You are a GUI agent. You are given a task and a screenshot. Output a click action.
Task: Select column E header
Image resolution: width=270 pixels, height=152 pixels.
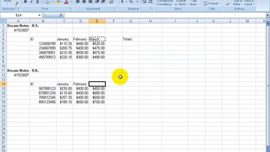(x=97, y=21)
